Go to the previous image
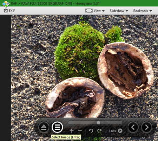 133,127
